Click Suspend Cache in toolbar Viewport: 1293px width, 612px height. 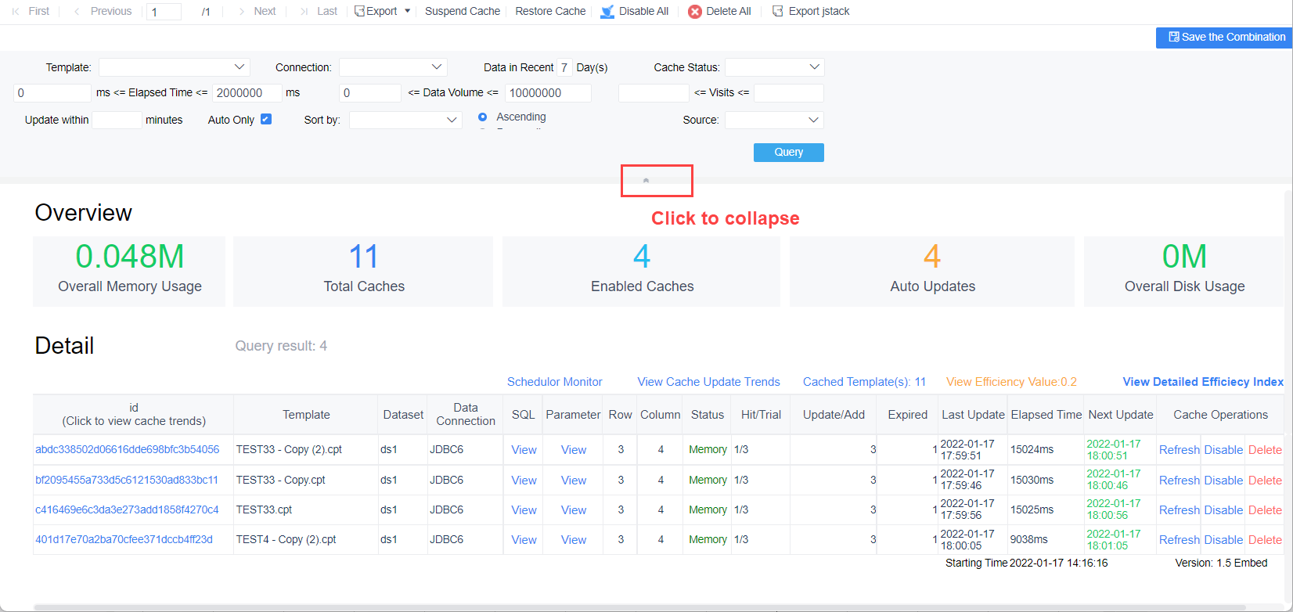point(463,11)
